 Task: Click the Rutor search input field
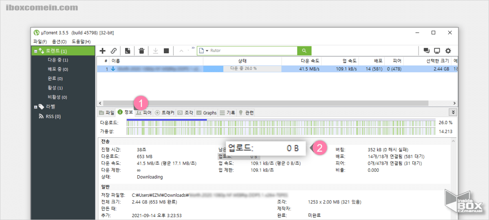pos(253,51)
